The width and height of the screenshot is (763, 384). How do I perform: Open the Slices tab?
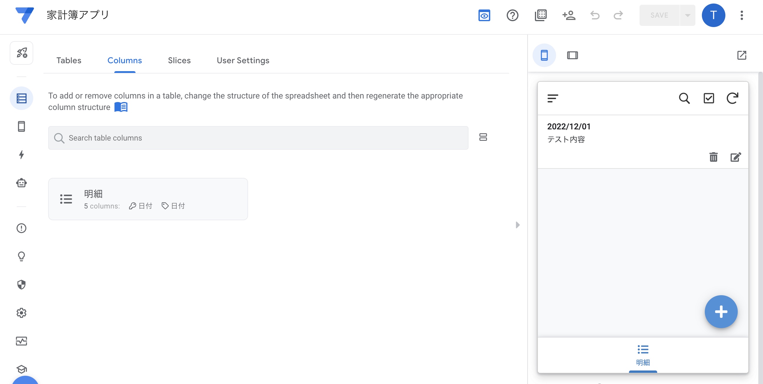coord(179,61)
